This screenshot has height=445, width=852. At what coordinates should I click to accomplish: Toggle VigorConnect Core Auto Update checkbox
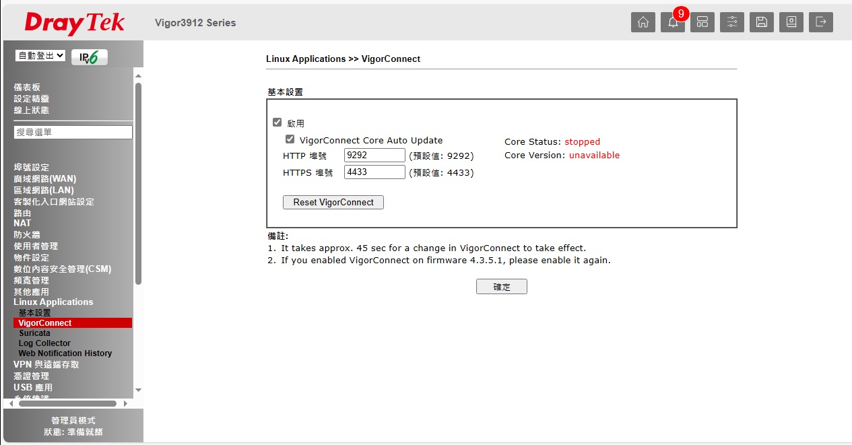pos(290,139)
